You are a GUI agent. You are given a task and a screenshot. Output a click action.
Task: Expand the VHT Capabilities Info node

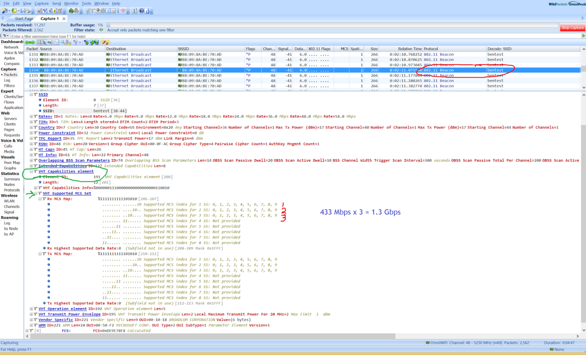click(x=36, y=188)
